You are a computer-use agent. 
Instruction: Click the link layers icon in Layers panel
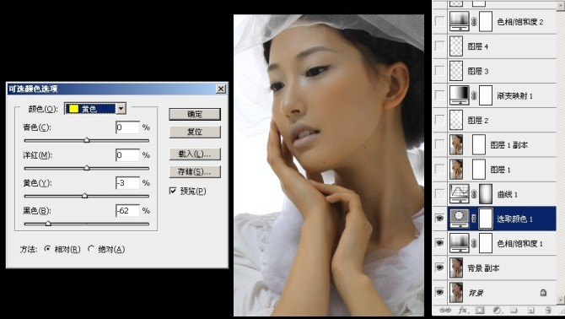click(x=445, y=310)
